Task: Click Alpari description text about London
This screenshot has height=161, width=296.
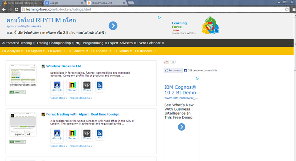Action: [x=92, y=122]
